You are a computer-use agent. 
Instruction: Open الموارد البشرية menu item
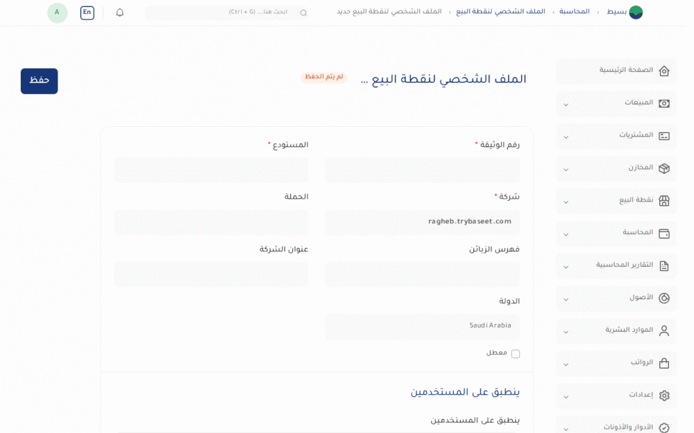[616, 330]
